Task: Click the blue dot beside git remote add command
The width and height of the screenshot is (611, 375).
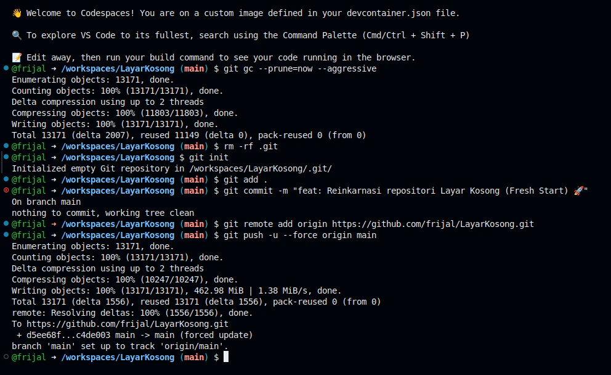Action: [6, 224]
